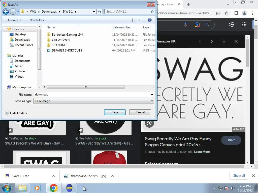Viewport: 258px width, 193px height.
Task: Refresh the S4W 1.1 folder listing
Action: [x=100, y=12]
